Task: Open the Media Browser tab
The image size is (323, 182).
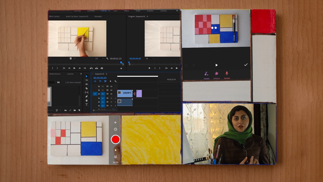Action: pyautogui.click(x=55, y=74)
